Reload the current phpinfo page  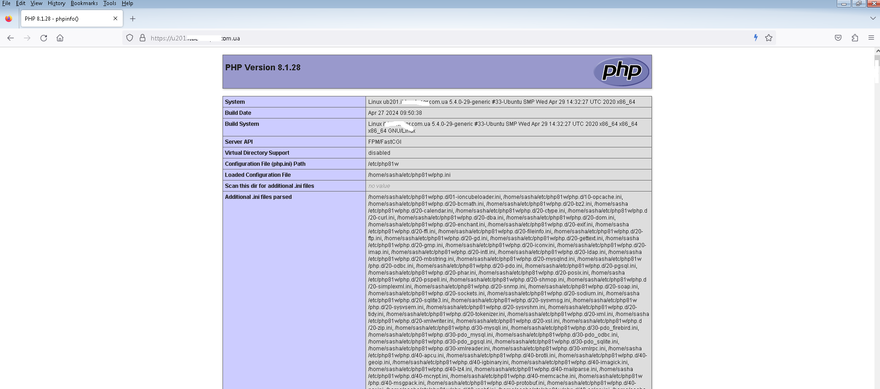tap(44, 38)
